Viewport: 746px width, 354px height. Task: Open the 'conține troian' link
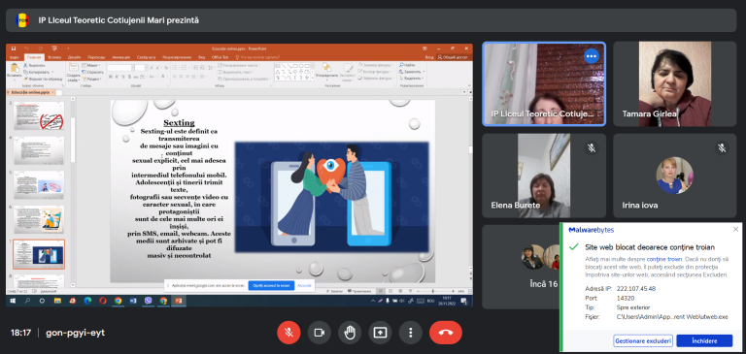(x=664, y=260)
